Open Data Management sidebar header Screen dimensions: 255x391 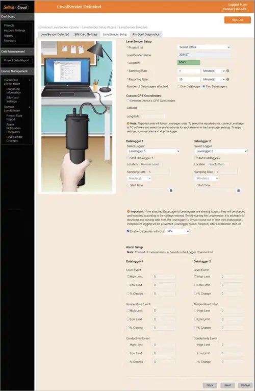coord(17,52)
